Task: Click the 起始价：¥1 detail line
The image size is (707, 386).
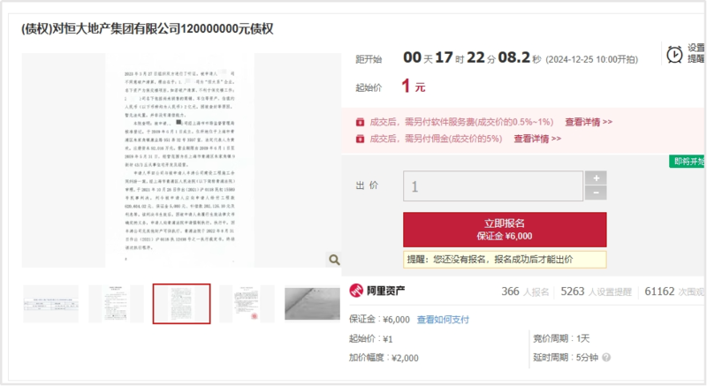Action: tap(371, 338)
